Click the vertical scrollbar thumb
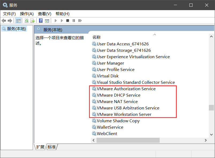This screenshot has width=215, height=158. (x=211, y=108)
